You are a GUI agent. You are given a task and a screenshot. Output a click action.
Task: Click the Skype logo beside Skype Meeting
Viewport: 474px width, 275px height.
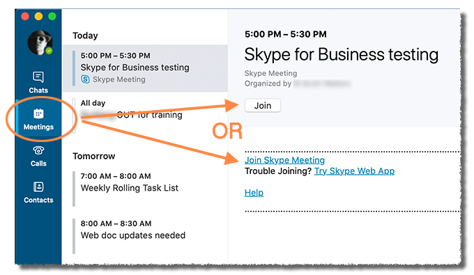(x=85, y=79)
